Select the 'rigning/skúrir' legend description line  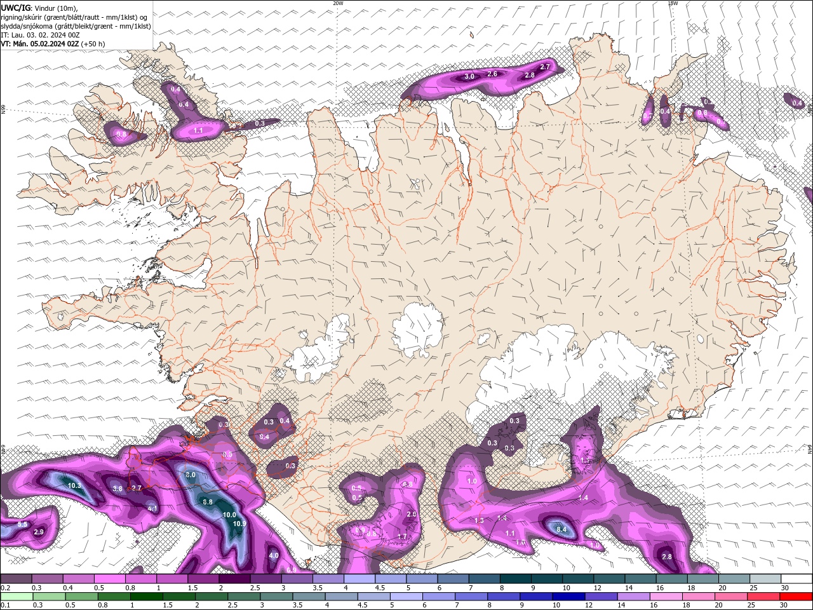pyautogui.click(x=74, y=17)
